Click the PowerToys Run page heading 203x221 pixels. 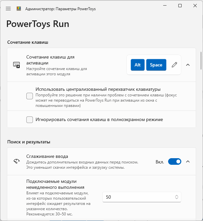[38, 24]
